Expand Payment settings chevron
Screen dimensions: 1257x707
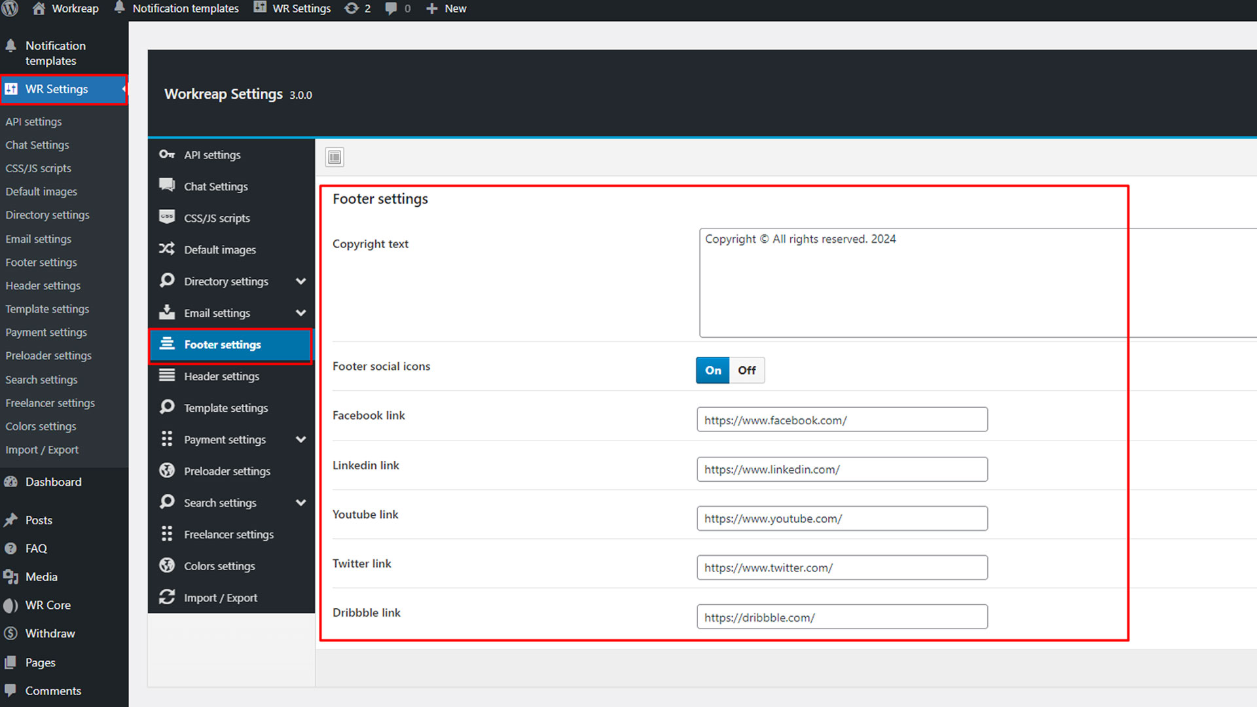(301, 440)
